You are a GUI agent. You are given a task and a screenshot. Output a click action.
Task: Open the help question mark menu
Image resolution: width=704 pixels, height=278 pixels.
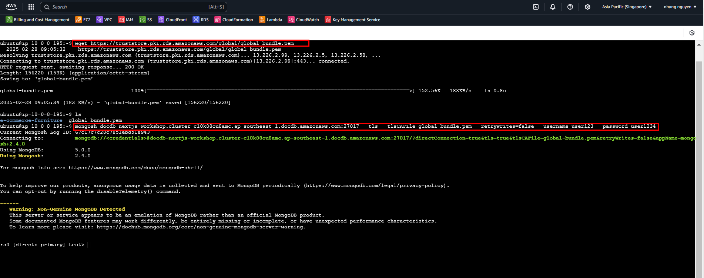(570, 7)
